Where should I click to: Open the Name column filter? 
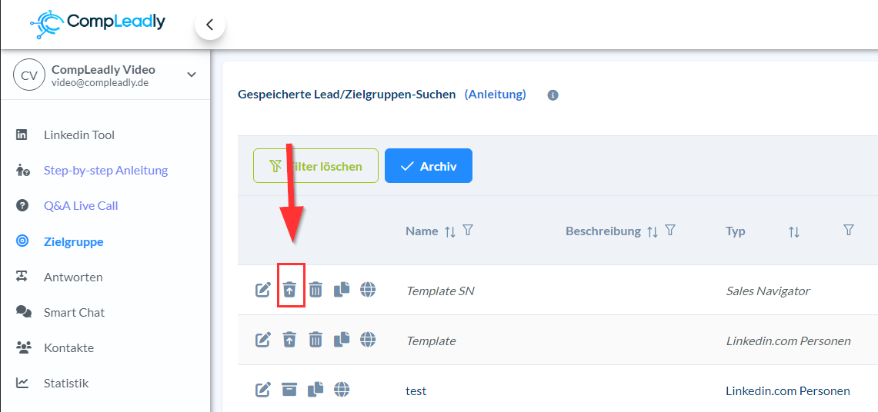click(468, 231)
